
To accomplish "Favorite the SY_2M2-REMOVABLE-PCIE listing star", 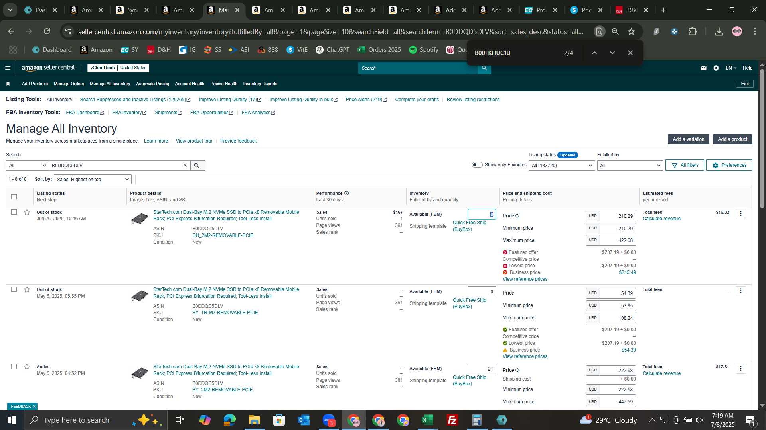I will coord(27,367).
